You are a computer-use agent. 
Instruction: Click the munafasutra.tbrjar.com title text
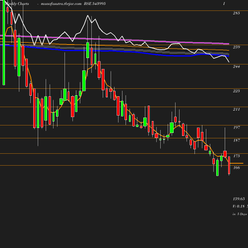tap(61, 4)
